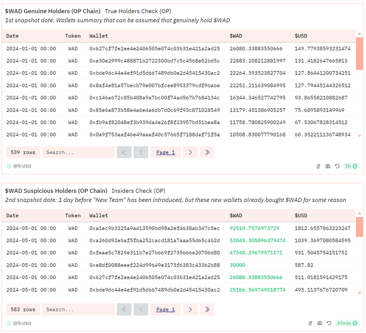Click the green 30000 $WAD value

click(237, 265)
